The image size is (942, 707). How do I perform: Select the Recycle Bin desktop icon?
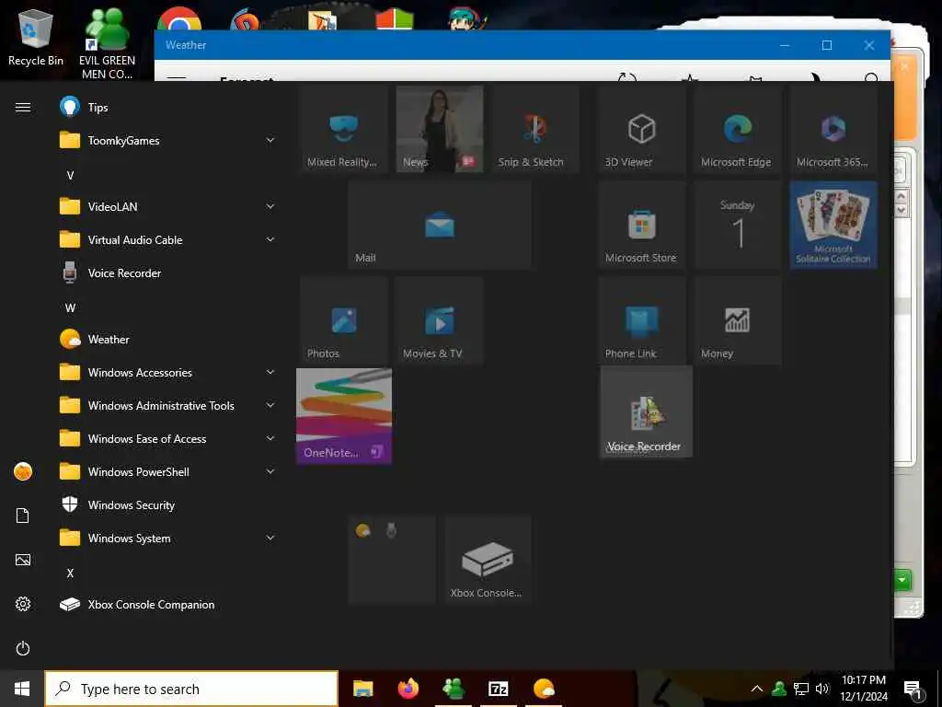tap(36, 37)
